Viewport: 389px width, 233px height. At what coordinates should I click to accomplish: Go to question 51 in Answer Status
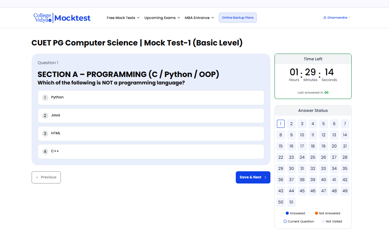[291, 202]
